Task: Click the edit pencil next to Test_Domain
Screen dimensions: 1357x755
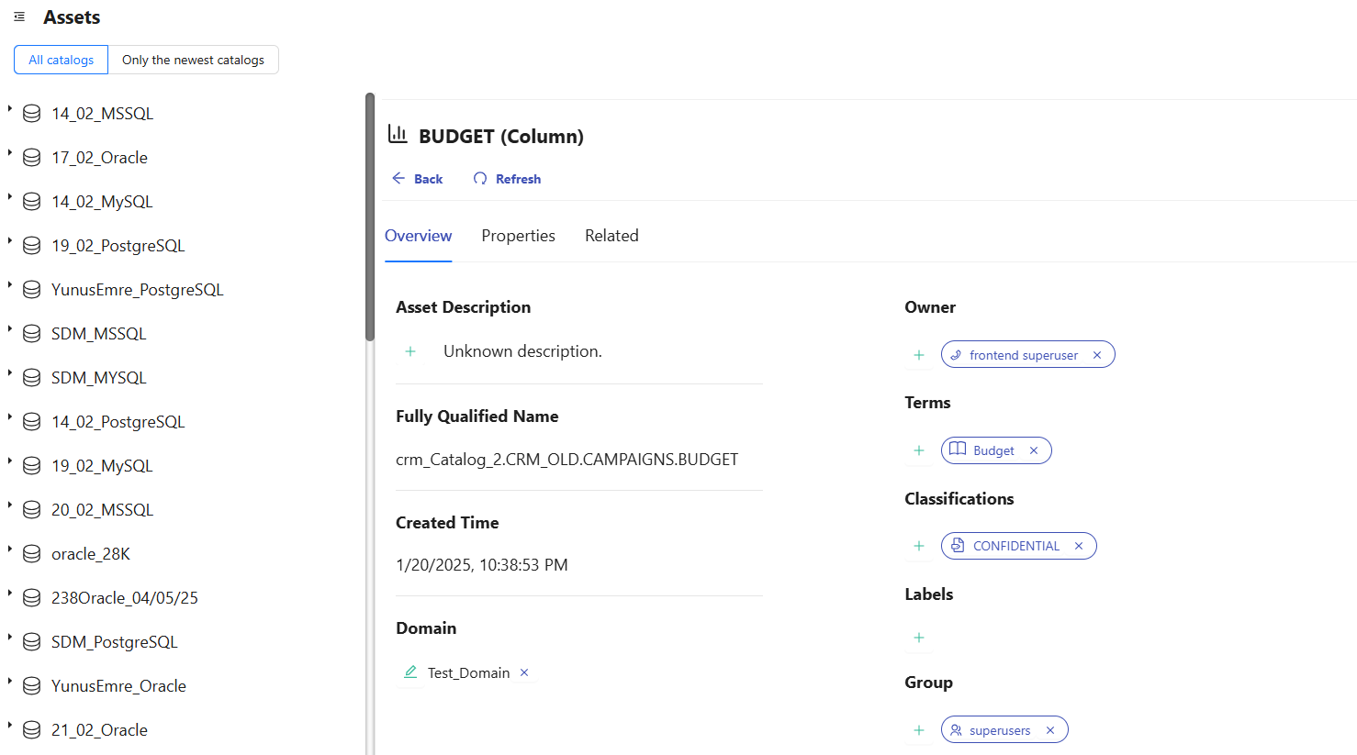Action: [410, 672]
